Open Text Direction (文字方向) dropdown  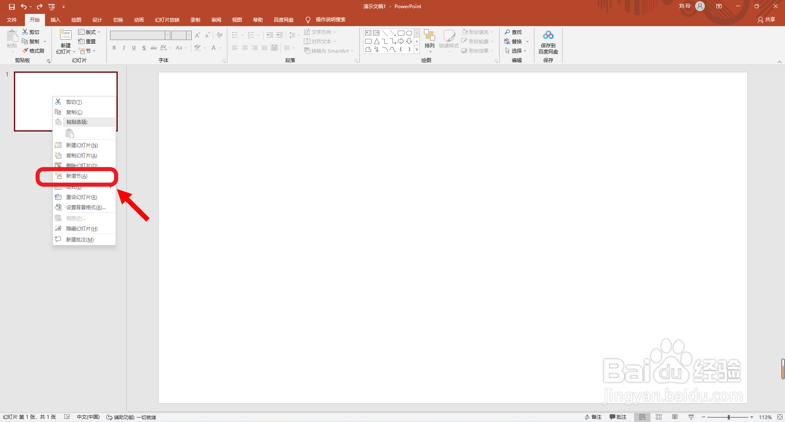pyautogui.click(x=320, y=32)
